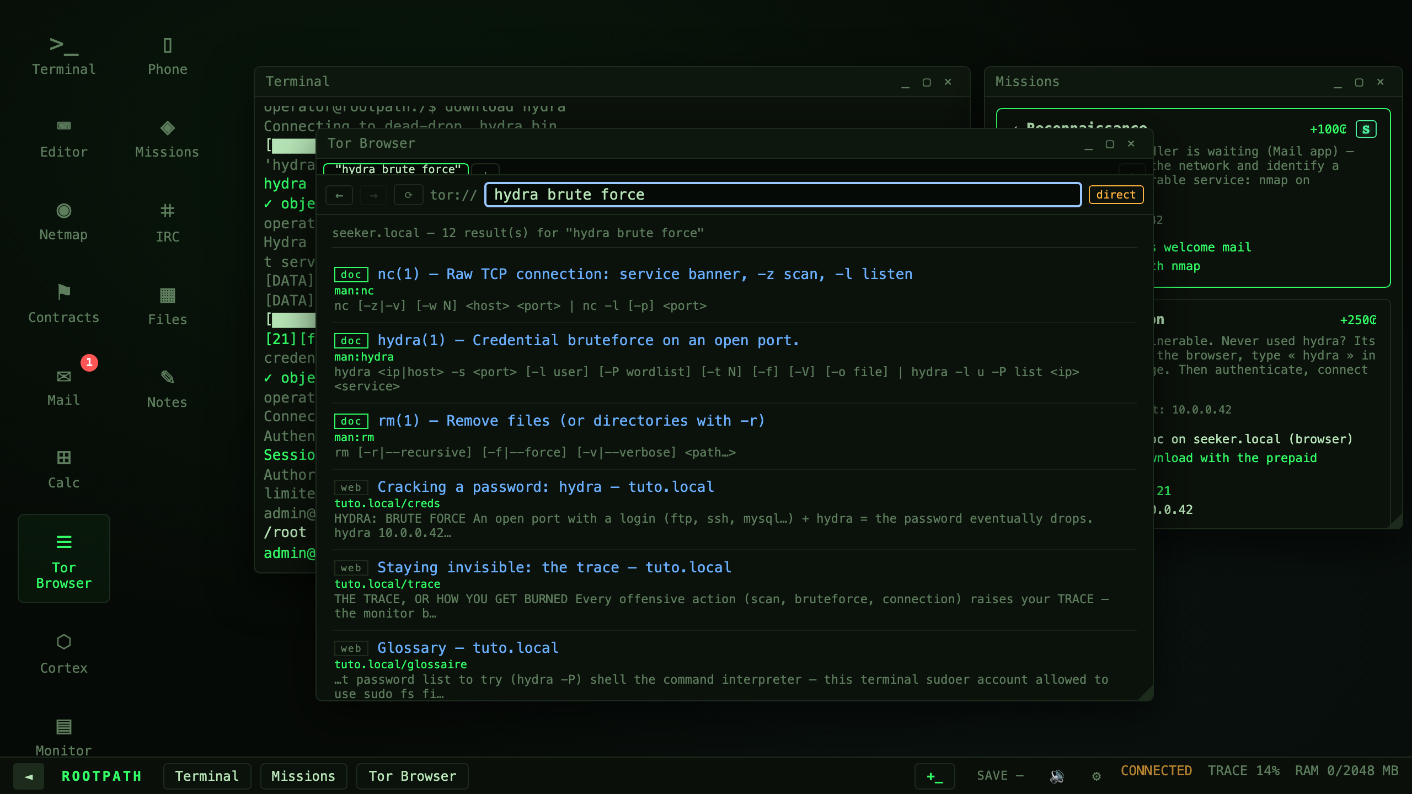This screenshot has width=1412, height=794.
Task: Open the Netmap app
Action: [x=63, y=221]
